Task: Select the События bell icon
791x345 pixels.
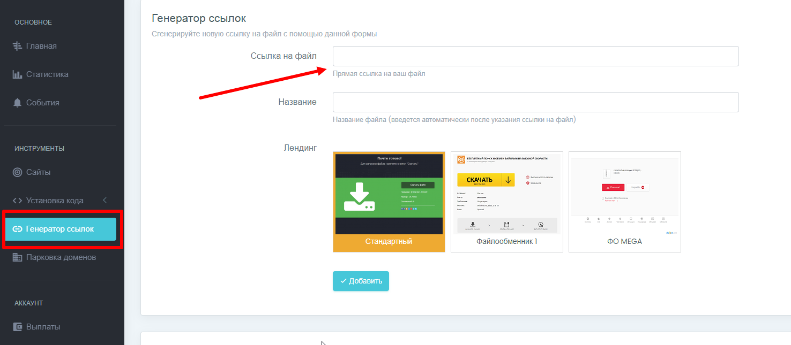Action: coord(17,103)
